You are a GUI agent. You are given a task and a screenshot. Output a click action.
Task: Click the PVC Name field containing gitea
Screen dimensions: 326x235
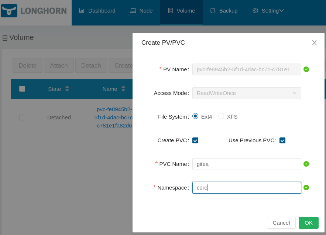point(247,164)
